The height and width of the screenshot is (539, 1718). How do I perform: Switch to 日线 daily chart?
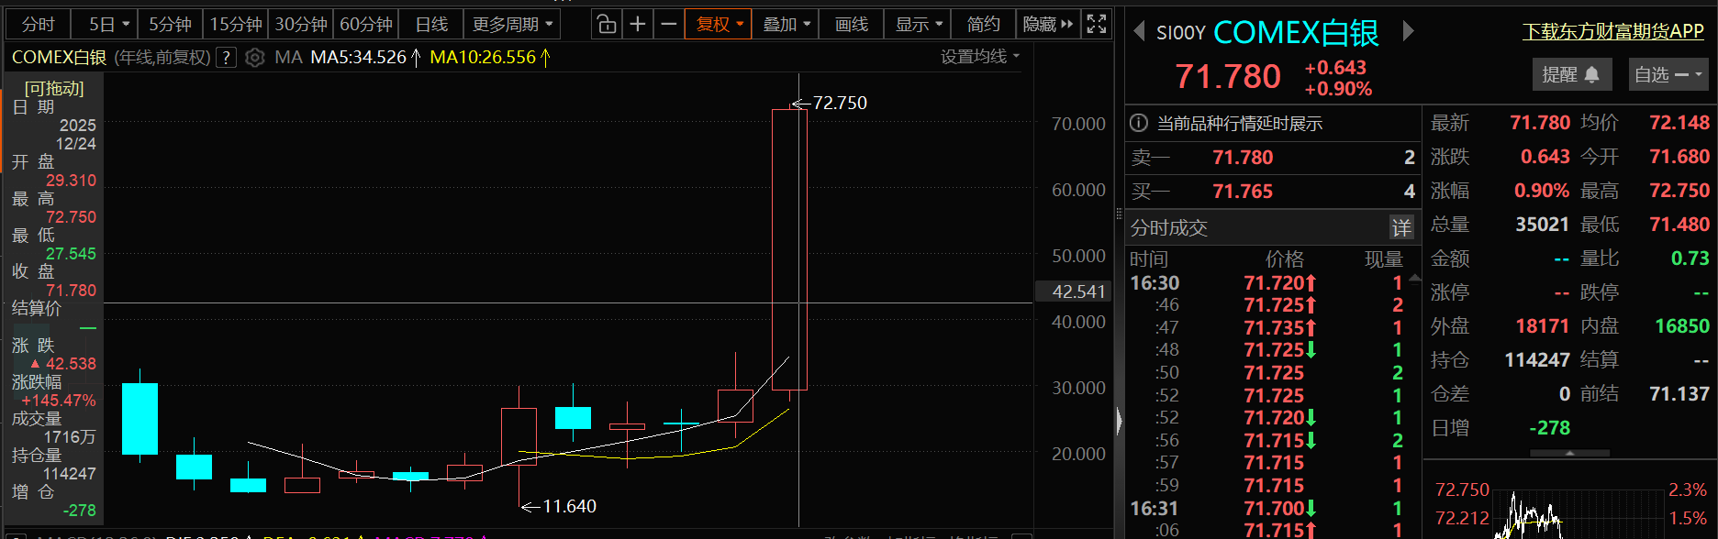coord(431,25)
